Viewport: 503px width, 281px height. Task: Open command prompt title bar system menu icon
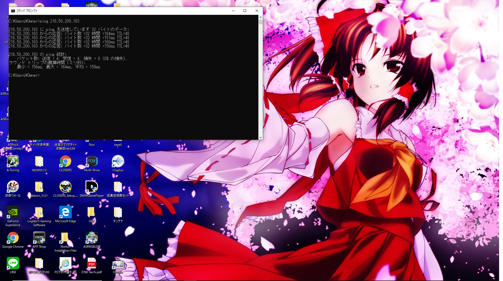[x=13, y=11]
